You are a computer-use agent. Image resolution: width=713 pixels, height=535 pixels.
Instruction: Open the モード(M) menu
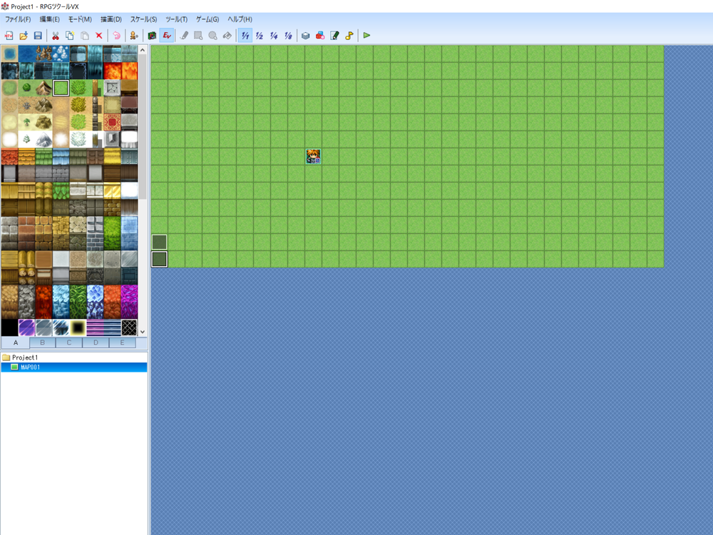(x=80, y=19)
